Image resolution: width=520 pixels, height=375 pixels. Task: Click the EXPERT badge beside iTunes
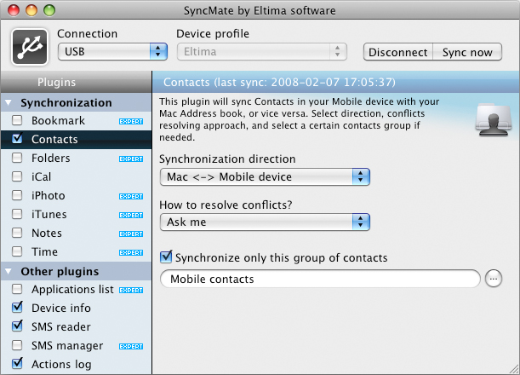(131, 215)
